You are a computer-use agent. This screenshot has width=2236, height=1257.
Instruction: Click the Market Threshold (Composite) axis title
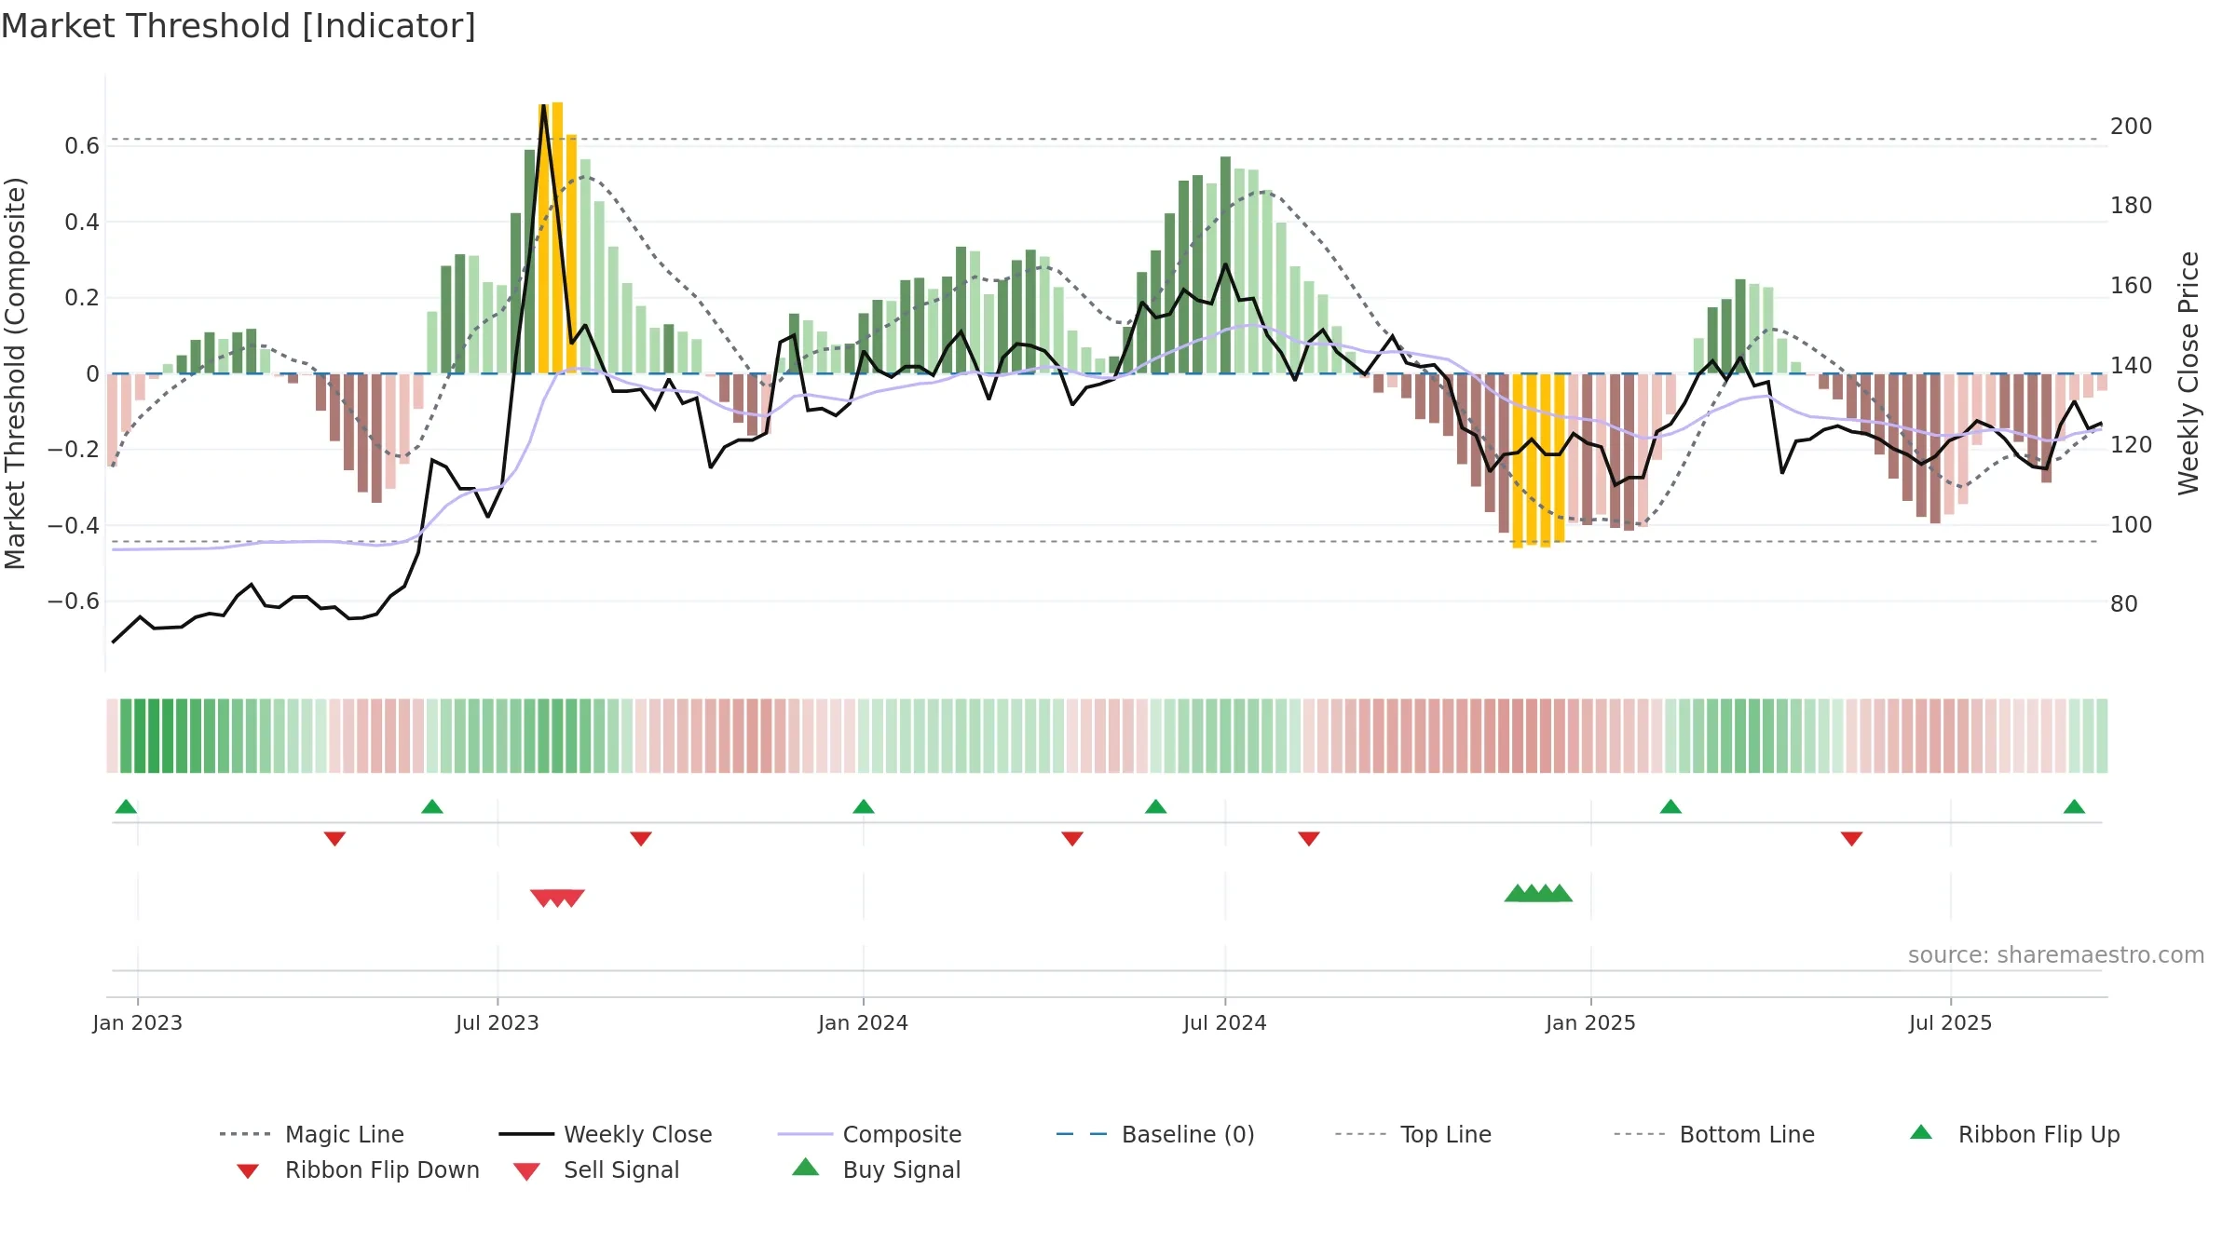15,372
